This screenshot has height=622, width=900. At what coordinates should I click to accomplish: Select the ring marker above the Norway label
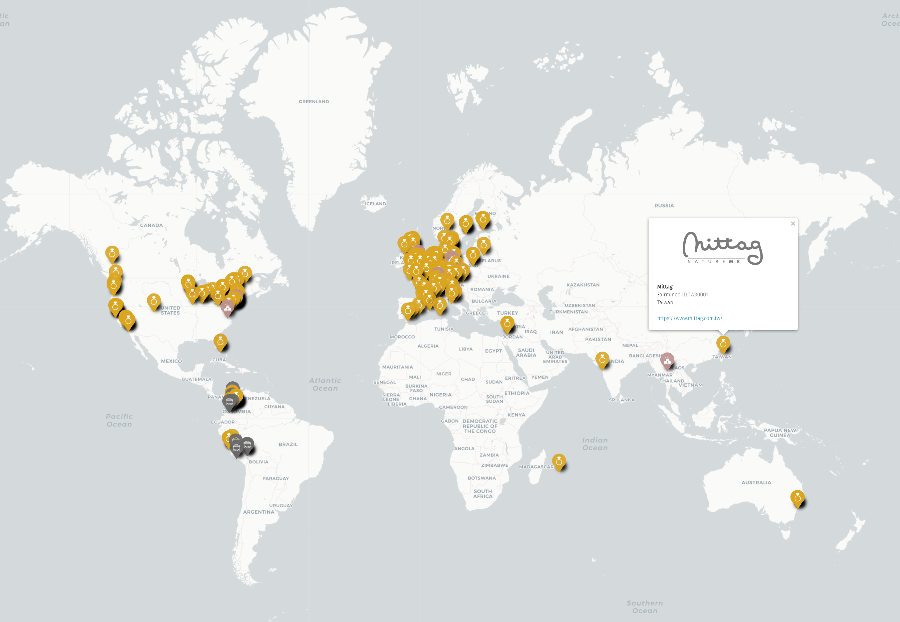coord(447,220)
